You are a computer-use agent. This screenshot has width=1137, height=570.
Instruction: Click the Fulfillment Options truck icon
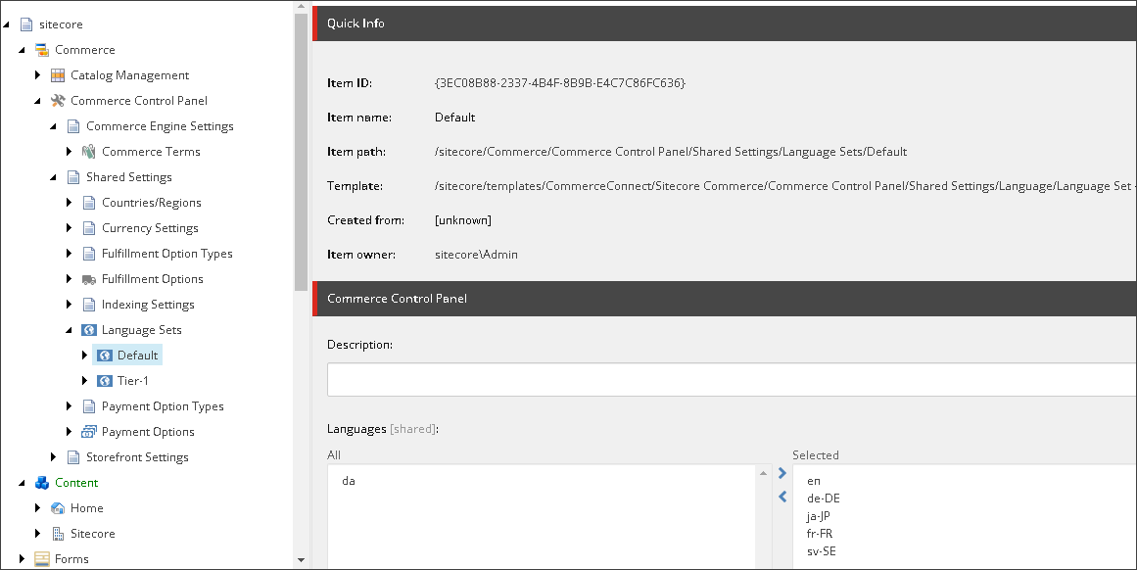pyautogui.click(x=88, y=279)
